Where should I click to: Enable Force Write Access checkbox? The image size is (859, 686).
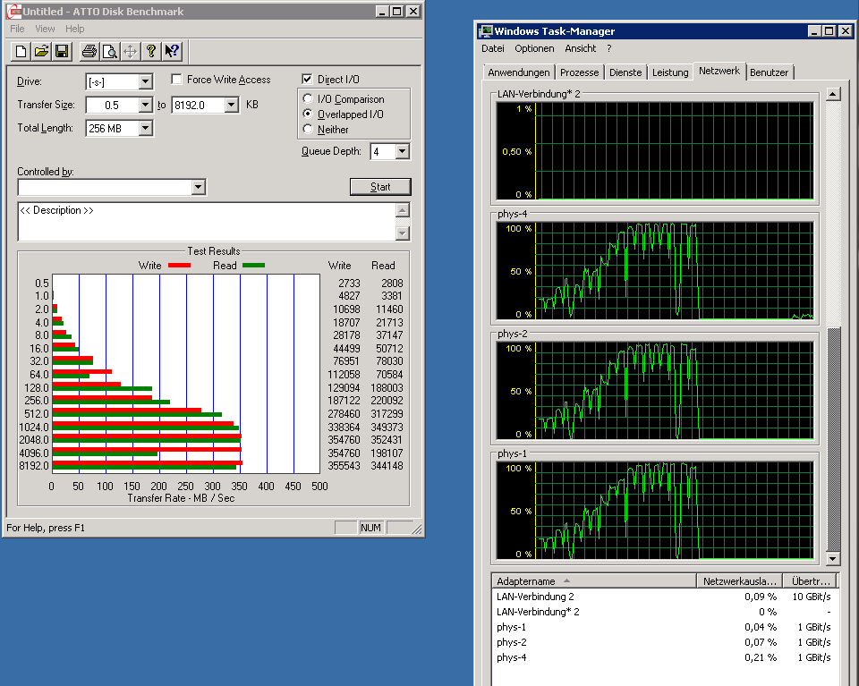point(176,80)
